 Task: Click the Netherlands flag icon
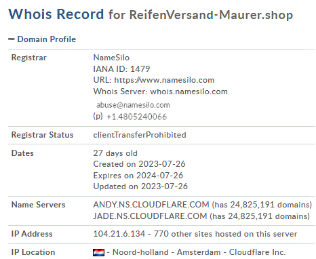click(98, 253)
